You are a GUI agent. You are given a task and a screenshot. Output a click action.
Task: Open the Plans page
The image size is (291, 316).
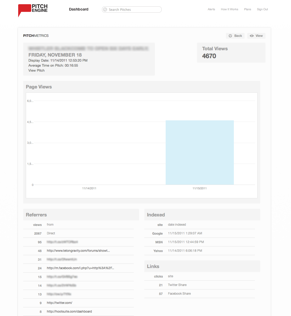point(248,9)
